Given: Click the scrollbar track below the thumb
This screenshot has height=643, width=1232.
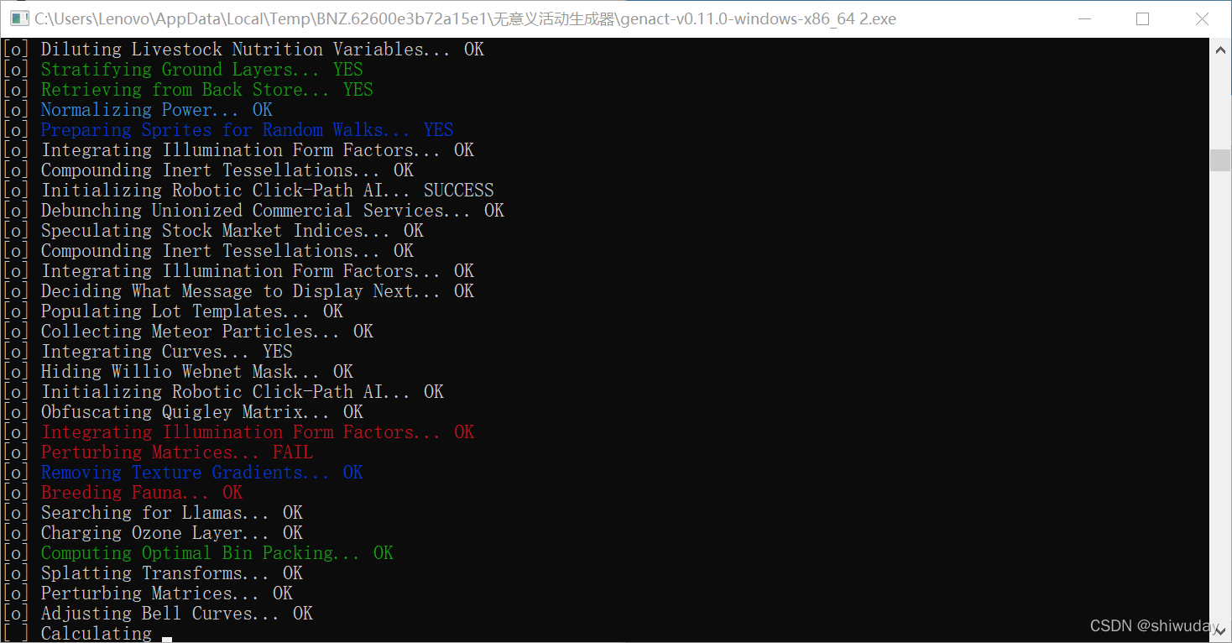Looking at the screenshot, I should click(x=1219, y=395).
